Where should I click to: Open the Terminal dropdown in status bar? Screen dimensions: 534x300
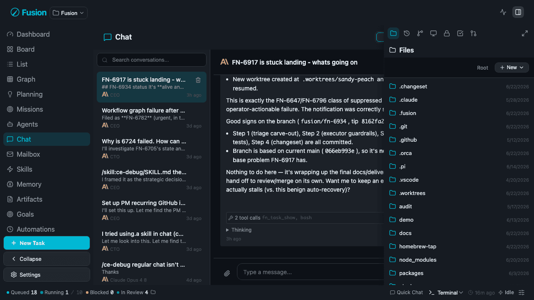[446, 292]
